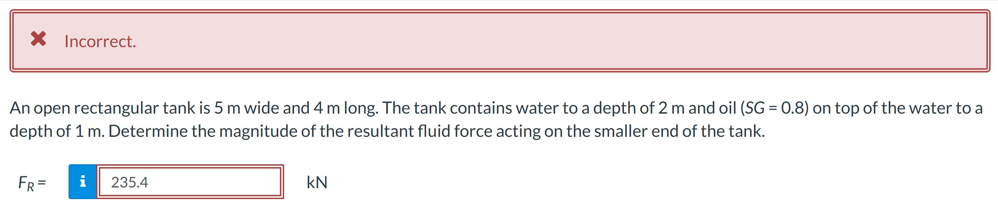Click the outer error banner border
Image resolution: width=998 pixels, height=210 pixels.
click(499, 13)
